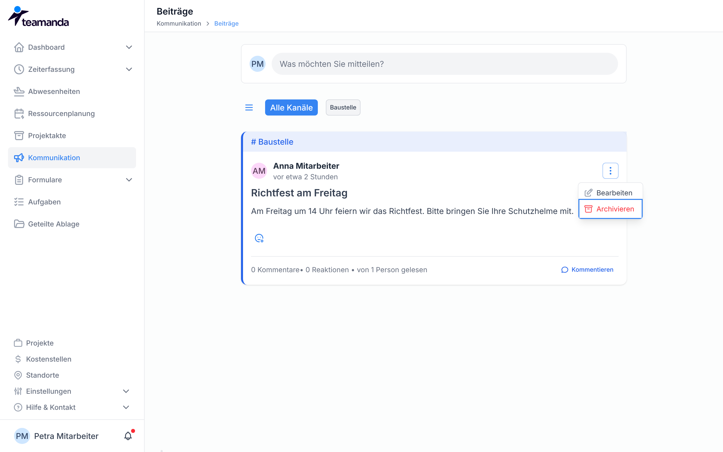Expand the Hilfe & Kontakt chevron
This screenshot has height=452, width=723.
(126, 408)
